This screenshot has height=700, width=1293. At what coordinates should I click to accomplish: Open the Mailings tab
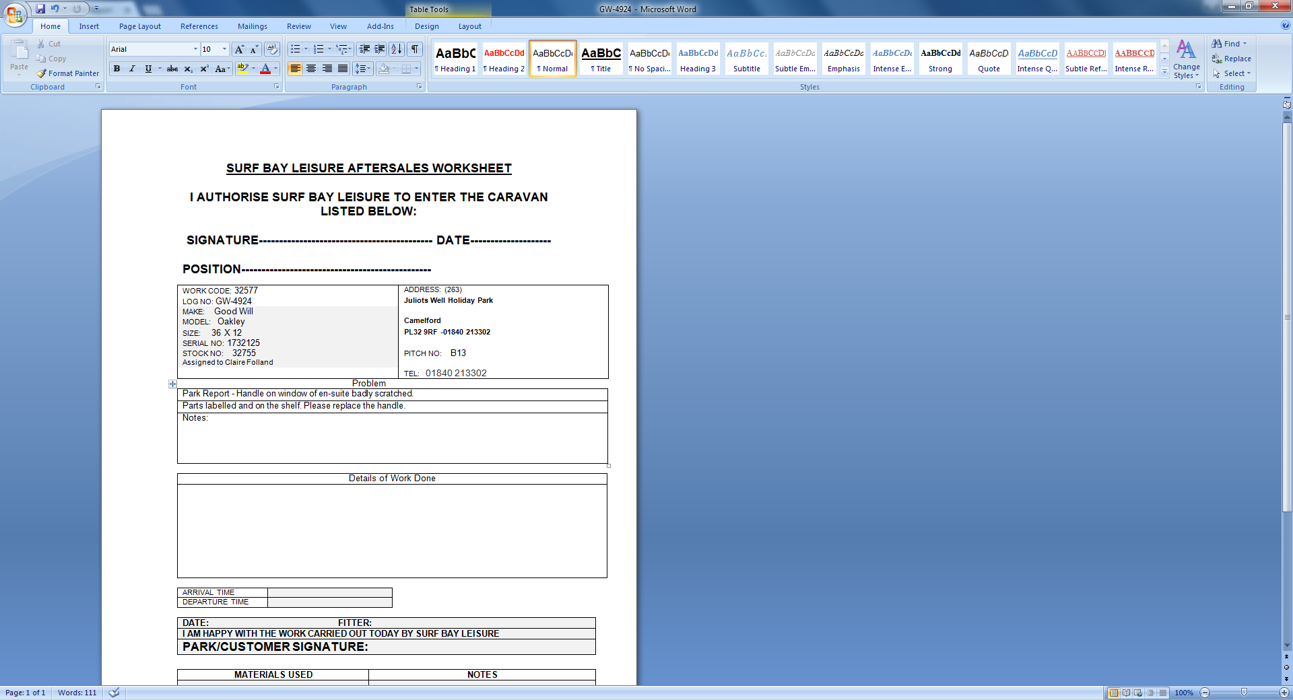coord(253,26)
